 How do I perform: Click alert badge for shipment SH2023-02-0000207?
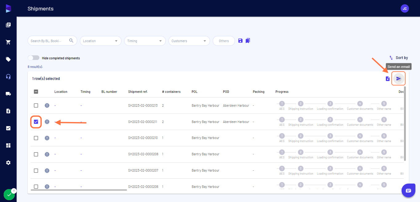[47, 171]
